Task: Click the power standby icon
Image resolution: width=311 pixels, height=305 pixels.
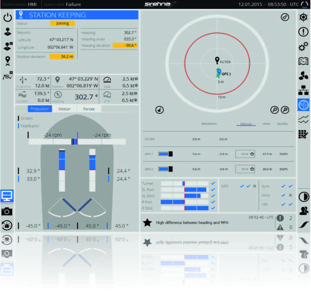Action: tap(8, 18)
